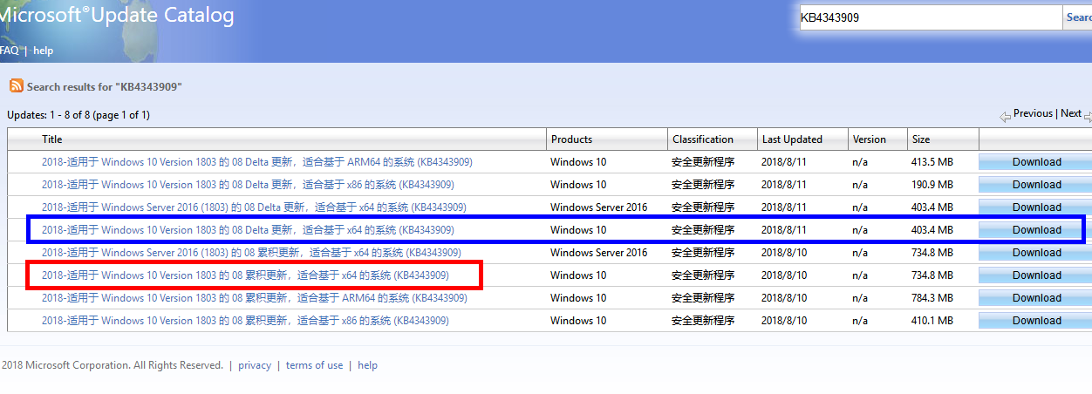This screenshot has width=1092, height=394.
Task: Click the 190.9 MB size cell
Action: (x=932, y=185)
